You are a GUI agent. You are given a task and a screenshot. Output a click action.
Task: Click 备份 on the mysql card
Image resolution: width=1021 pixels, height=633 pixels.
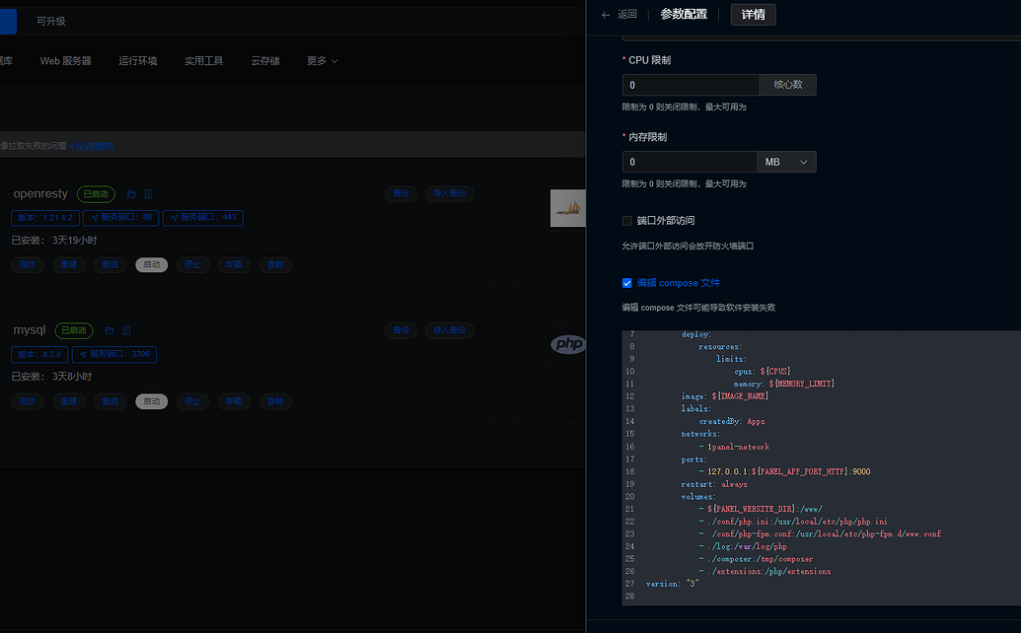[401, 330]
